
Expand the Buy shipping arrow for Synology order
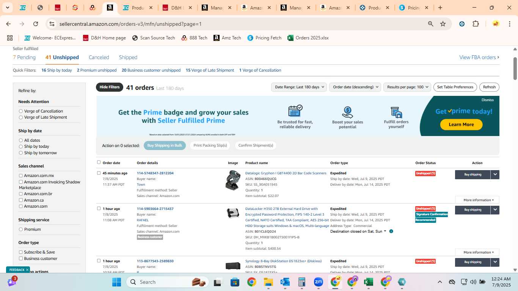pos(495,262)
